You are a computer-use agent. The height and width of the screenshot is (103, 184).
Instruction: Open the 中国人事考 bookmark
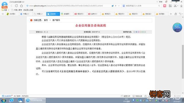[17, 10]
